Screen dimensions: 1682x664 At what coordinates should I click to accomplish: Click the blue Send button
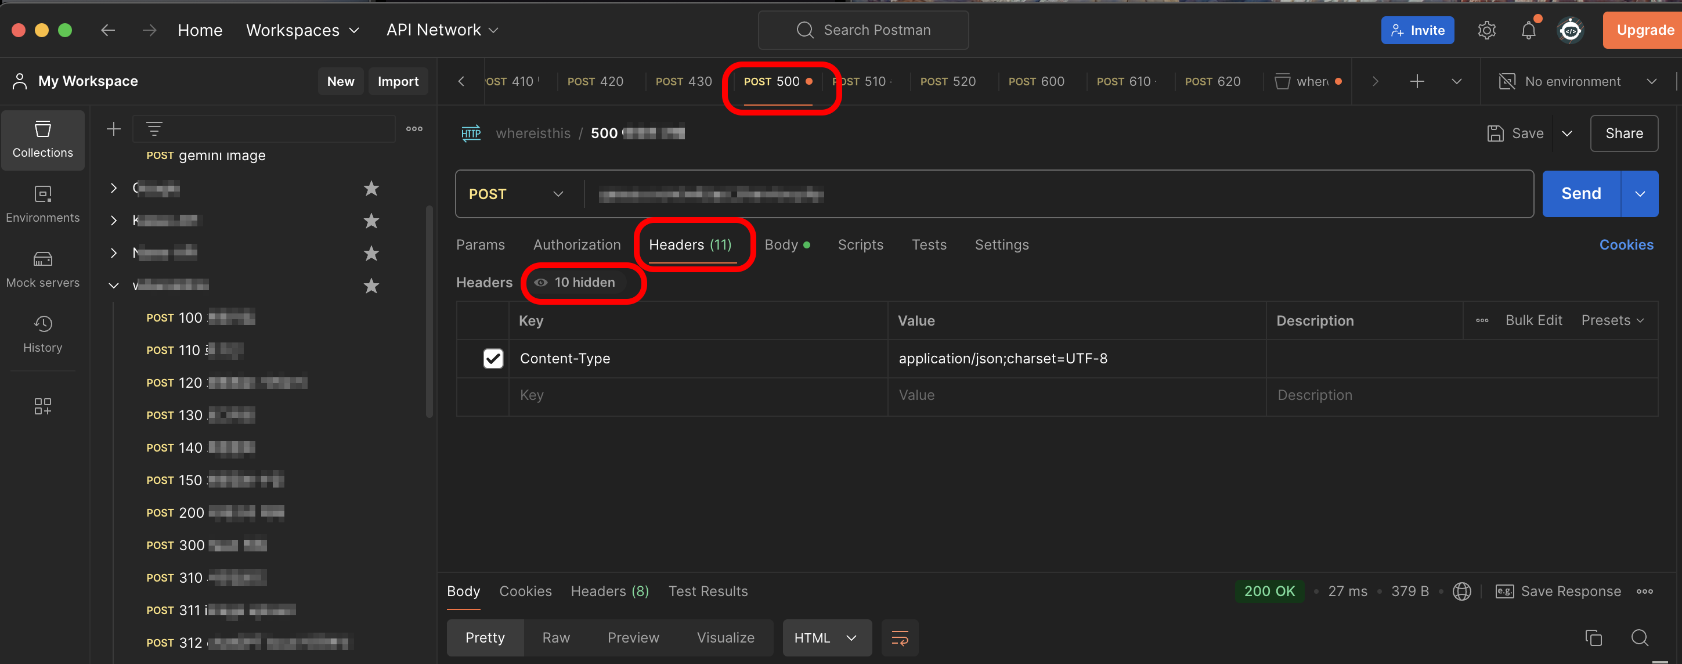(x=1580, y=194)
